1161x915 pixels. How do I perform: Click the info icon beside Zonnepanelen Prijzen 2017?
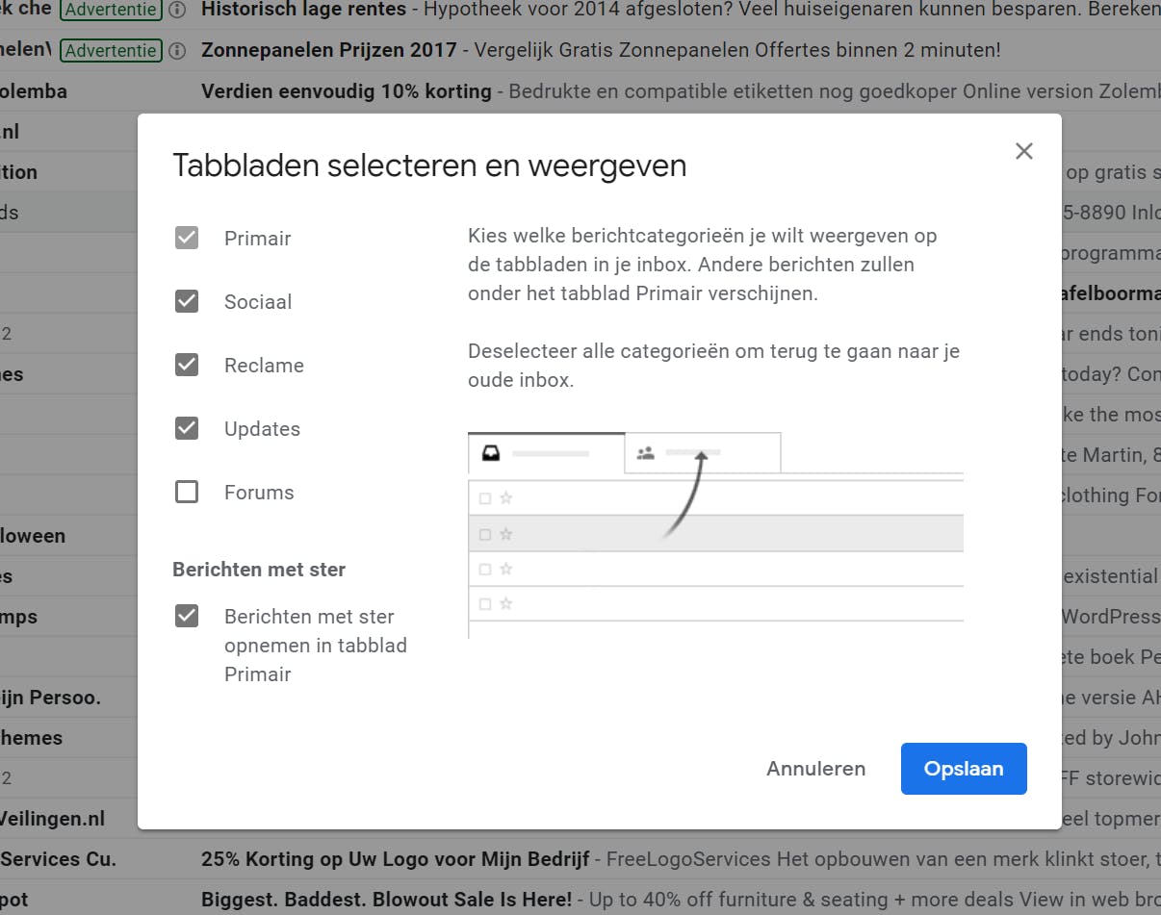176,50
